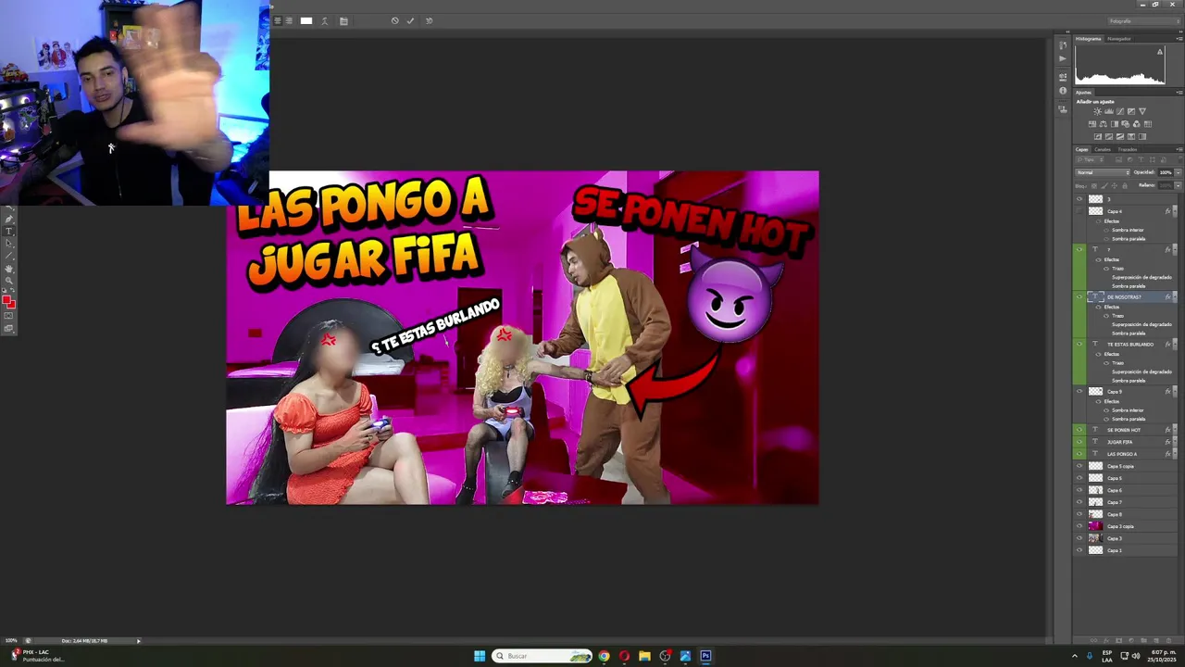Click the taskbar Buscar search box
Viewport: 1185px width, 667px height.
tap(543, 656)
